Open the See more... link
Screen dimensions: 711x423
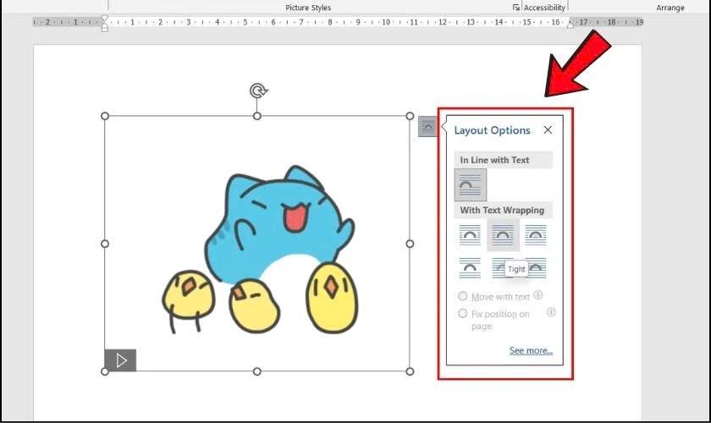pos(531,350)
